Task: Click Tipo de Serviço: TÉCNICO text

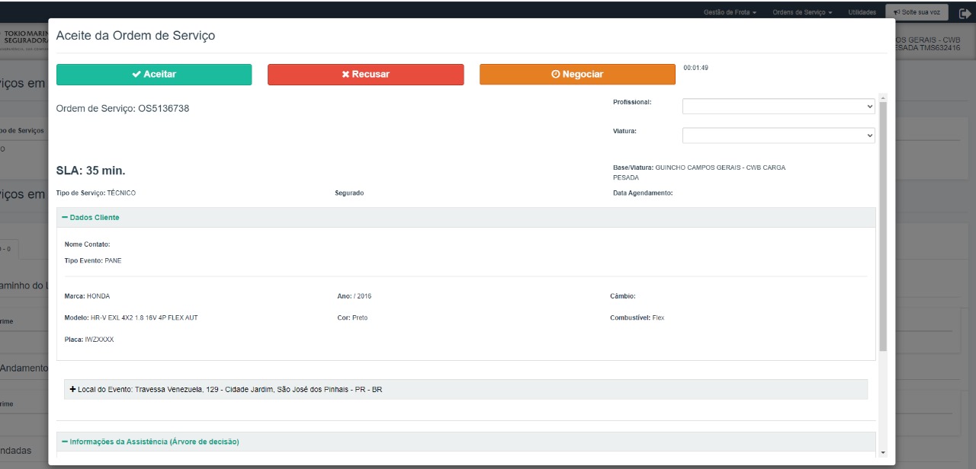Action: tap(96, 193)
